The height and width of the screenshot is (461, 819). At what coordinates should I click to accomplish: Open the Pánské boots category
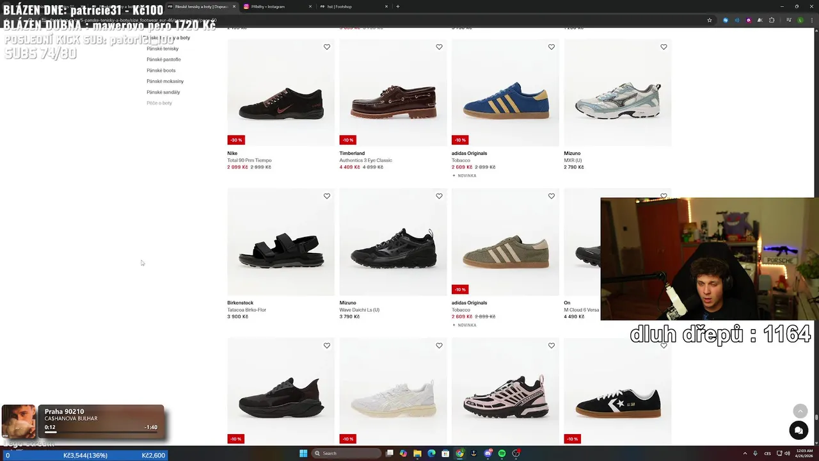pyautogui.click(x=161, y=70)
